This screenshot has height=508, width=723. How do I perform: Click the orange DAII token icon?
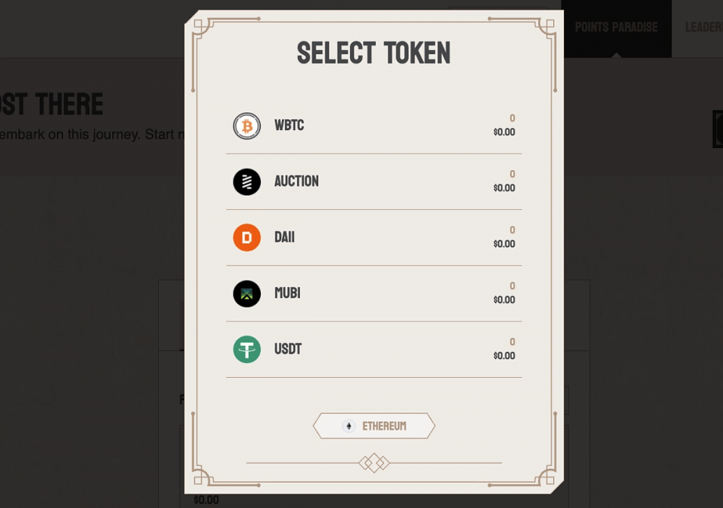[247, 237]
